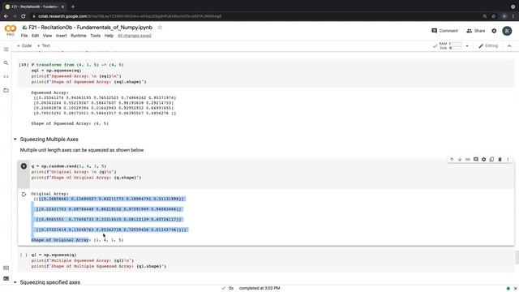Image resolution: width=519 pixels, height=292 pixels.
Task: Collapse the header with chevron up
Action: click(x=509, y=46)
